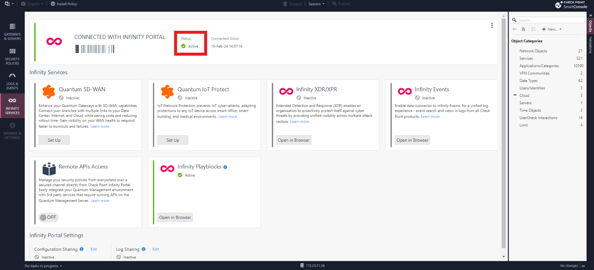Image resolution: width=594 pixels, height=270 pixels.
Task: Toggle Remote APIs Access OFF switch
Action: (49, 217)
